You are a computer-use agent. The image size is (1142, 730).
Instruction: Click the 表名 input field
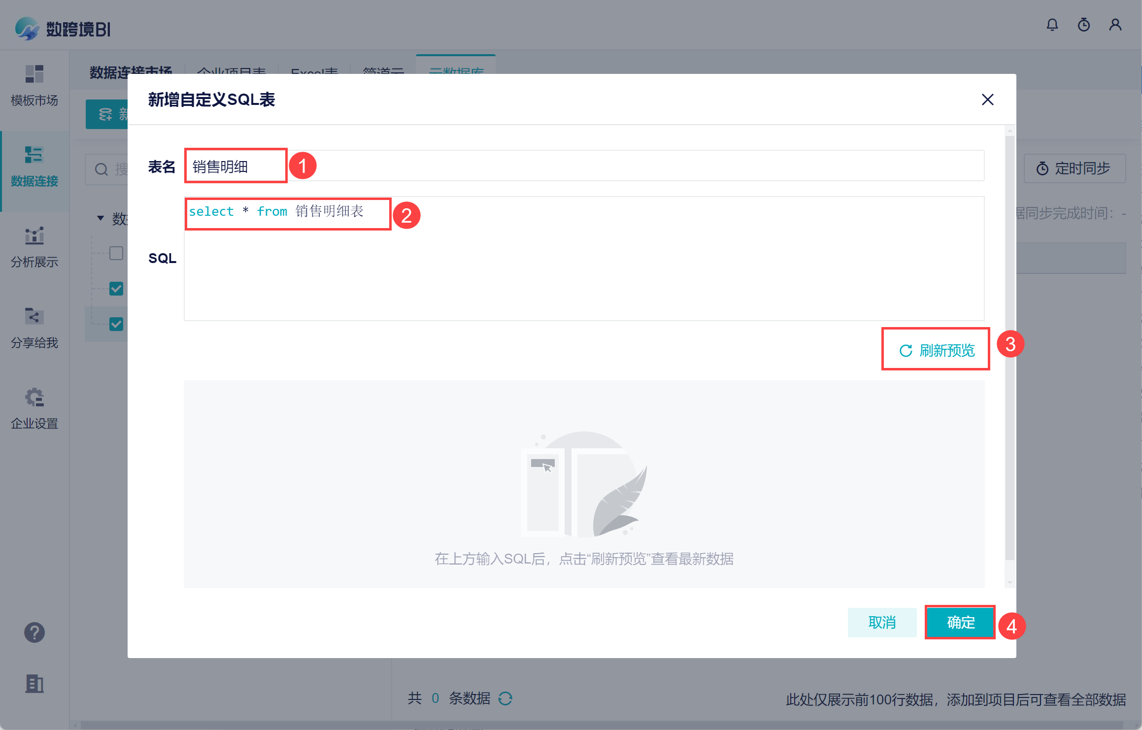584,166
